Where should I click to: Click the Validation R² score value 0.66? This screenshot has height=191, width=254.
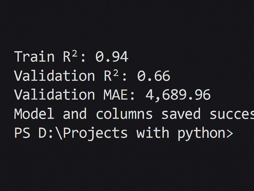point(154,76)
